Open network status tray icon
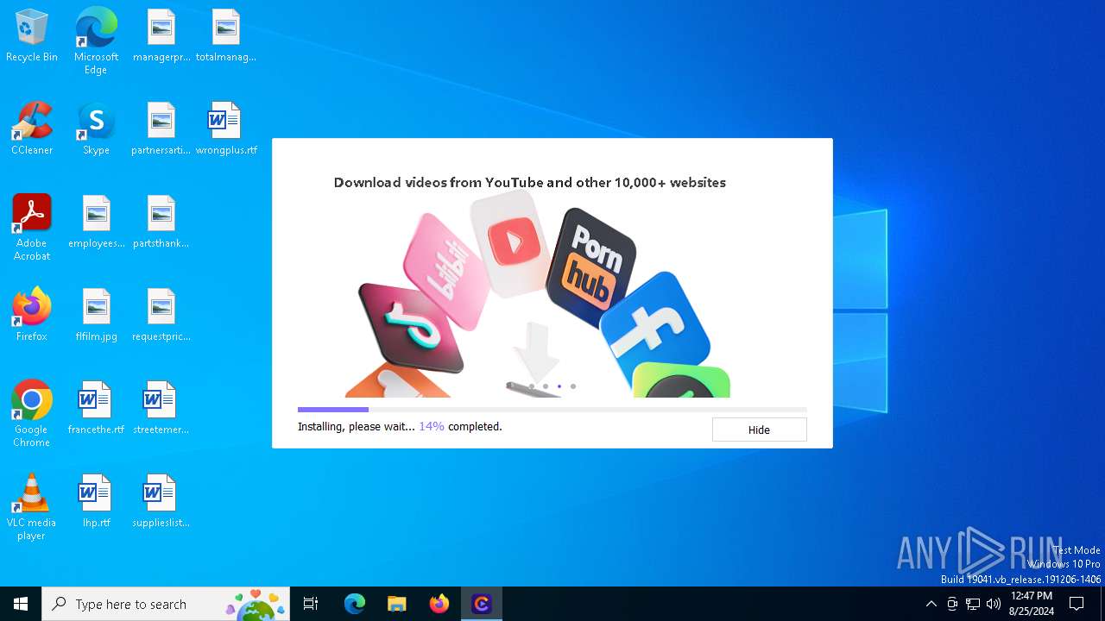Screen dimensions: 1105x621 (973, 604)
